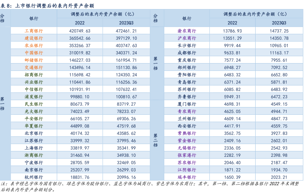Click the 厦门银行 cell

pyautogui.click(x=186, y=104)
